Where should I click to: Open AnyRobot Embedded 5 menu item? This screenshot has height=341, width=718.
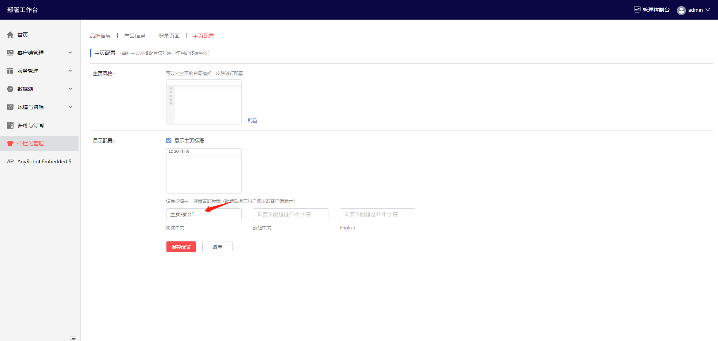point(39,161)
